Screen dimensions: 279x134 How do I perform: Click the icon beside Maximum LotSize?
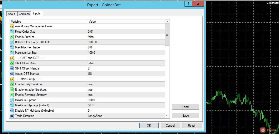[x=12, y=53]
